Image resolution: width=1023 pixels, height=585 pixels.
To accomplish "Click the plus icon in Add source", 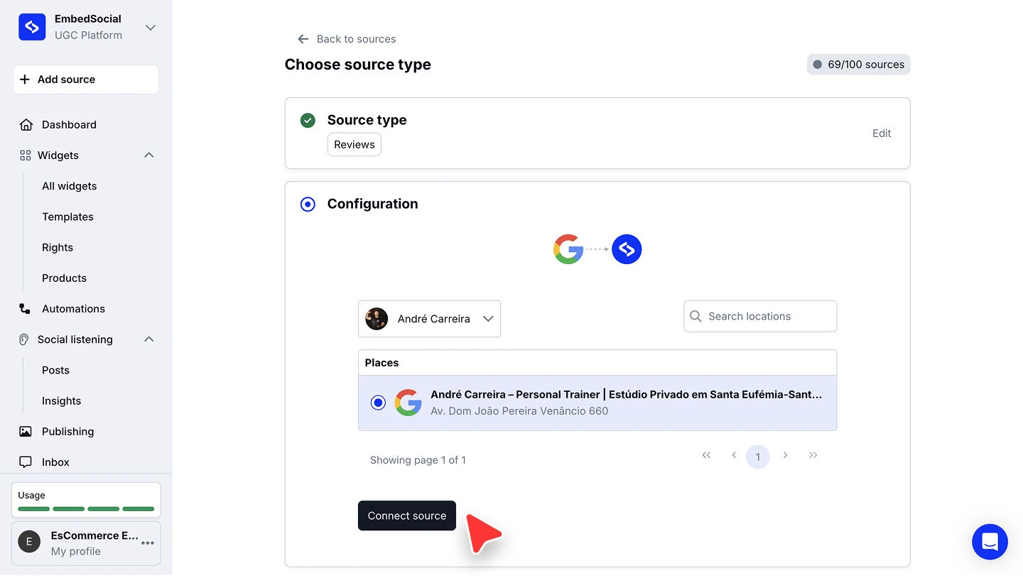I will (25, 80).
